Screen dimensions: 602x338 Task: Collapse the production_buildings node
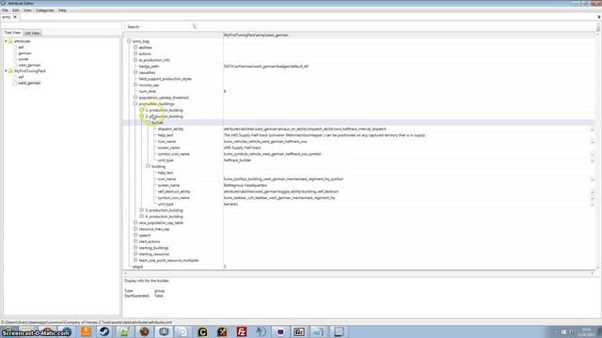point(135,104)
